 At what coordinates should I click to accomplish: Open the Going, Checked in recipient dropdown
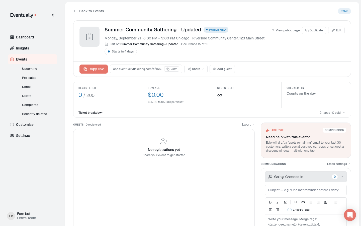[306, 177]
